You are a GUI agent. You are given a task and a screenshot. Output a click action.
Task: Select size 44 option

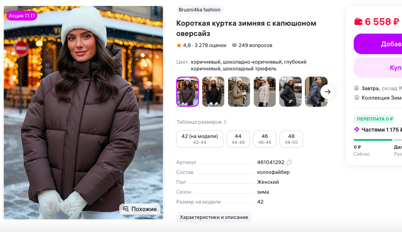coord(238,139)
